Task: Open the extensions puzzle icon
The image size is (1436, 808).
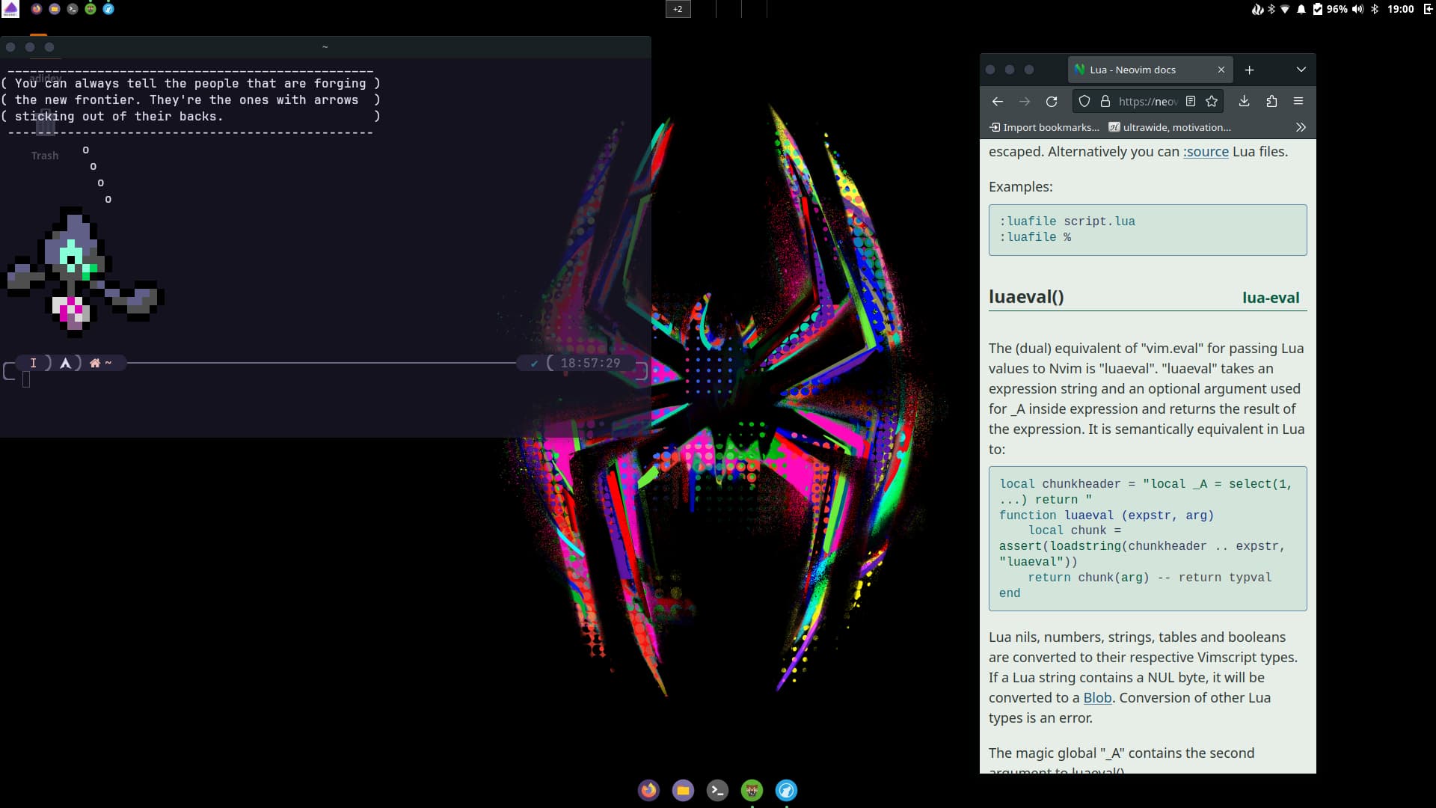Action: point(1271,101)
